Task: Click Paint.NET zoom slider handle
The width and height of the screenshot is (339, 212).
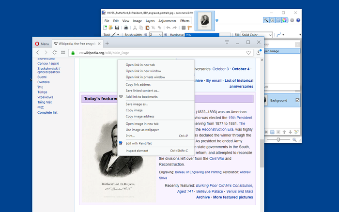Action: [278, 140]
